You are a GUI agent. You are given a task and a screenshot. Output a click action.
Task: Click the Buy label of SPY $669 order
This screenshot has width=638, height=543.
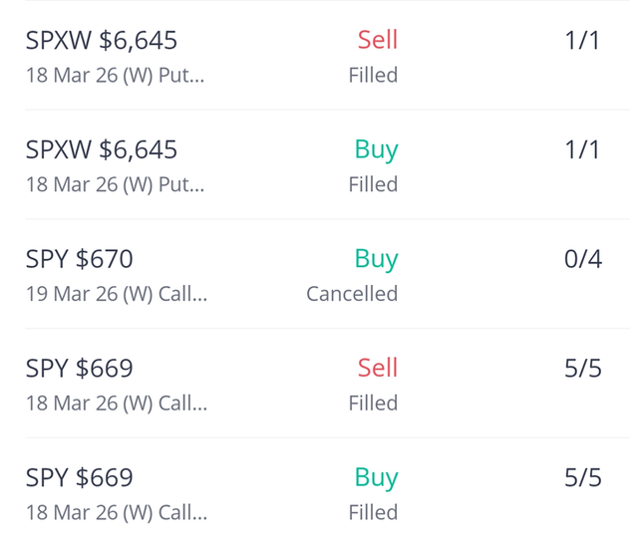coord(376,478)
